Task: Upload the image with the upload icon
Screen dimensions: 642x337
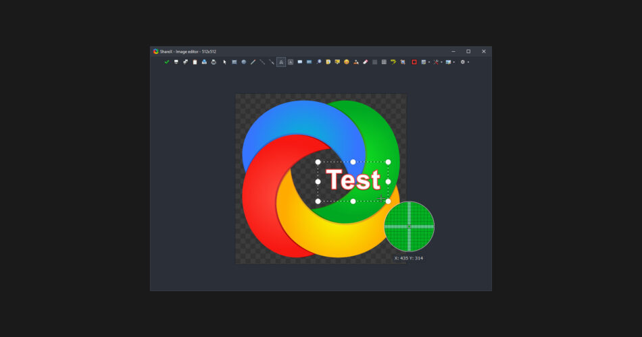Action: (x=204, y=62)
